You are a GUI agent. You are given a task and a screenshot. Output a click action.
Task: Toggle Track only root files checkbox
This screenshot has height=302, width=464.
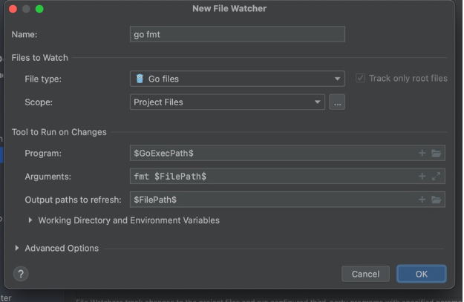[361, 78]
